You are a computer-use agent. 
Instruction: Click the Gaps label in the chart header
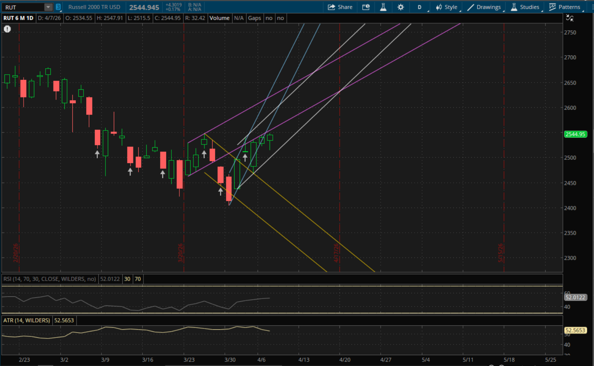coord(254,18)
